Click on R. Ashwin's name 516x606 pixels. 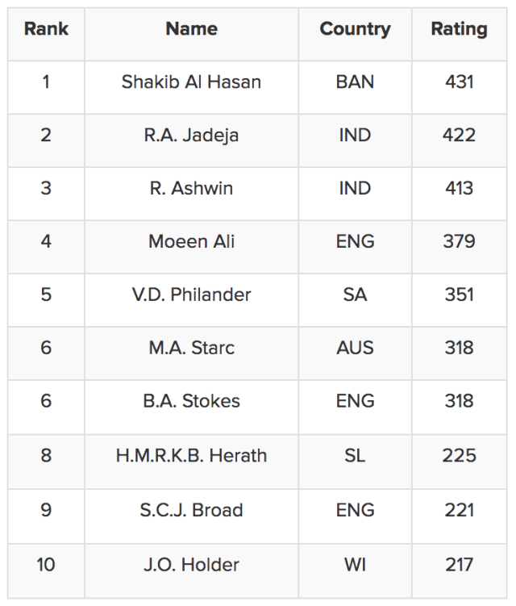point(191,189)
